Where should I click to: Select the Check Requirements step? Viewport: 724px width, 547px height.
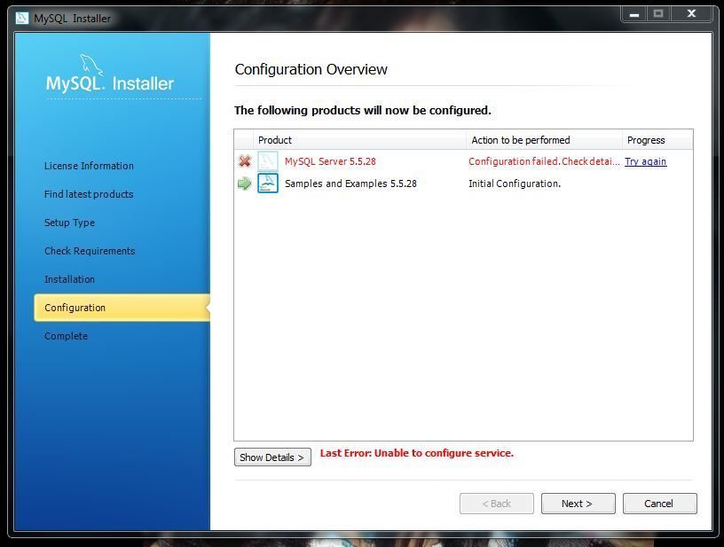pyautogui.click(x=90, y=251)
